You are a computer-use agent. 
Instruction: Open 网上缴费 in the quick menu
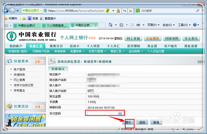tap(19, 80)
